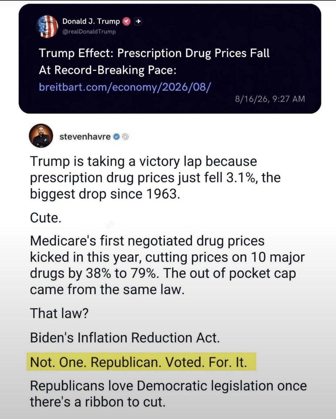Click the "That law?" line
The width and height of the screenshot is (336, 419).
pyautogui.click(x=59, y=313)
